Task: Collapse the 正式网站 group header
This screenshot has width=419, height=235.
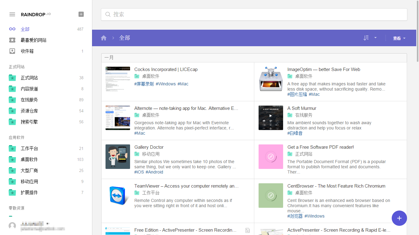Action: click(x=17, y=67)
